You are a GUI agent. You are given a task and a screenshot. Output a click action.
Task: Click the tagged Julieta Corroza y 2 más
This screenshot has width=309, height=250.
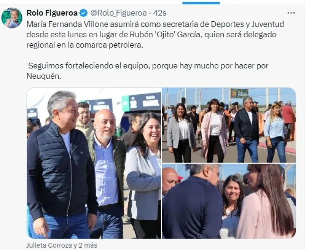pyautogui.click(x=62, y=245)
